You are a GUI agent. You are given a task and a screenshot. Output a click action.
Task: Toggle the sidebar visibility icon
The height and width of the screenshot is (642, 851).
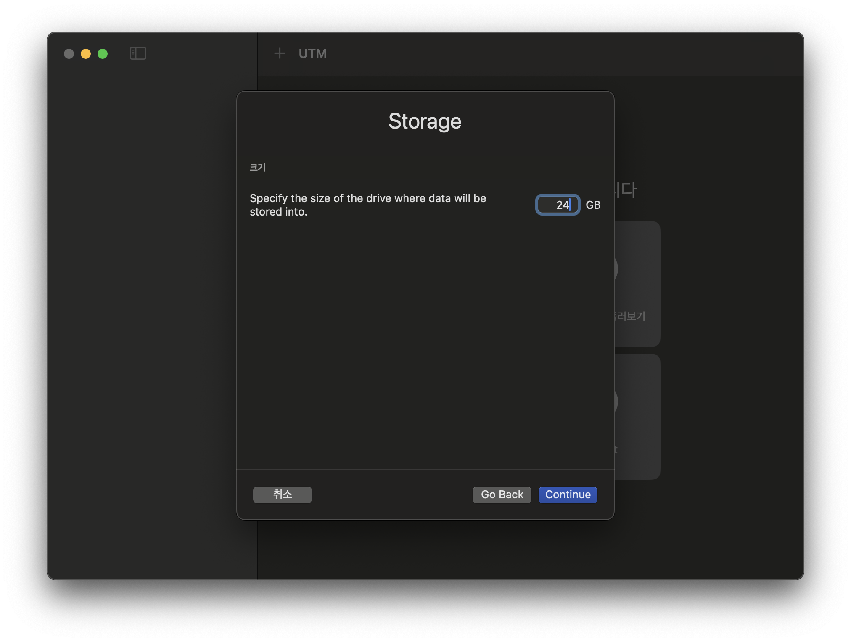[138, 53]
